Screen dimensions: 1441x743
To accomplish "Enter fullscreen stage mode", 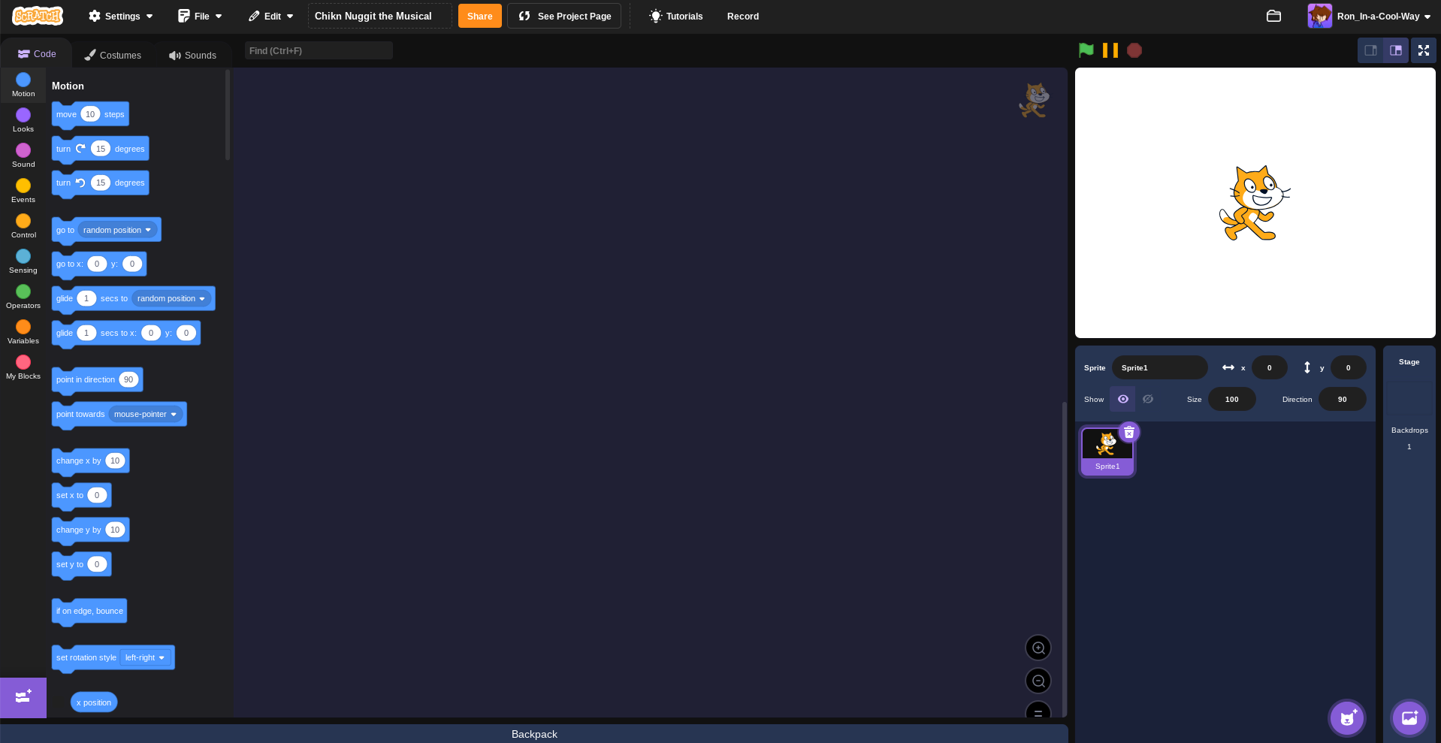I will (1422, 50).
